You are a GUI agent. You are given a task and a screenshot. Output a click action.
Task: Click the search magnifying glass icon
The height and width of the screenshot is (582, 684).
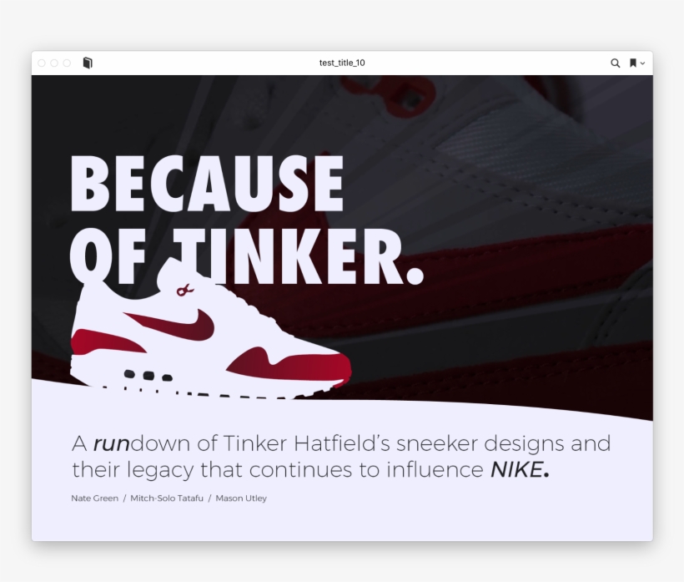click(x=616, y=63)
